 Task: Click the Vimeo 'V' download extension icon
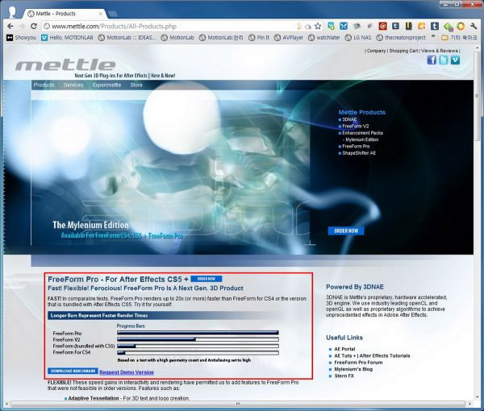(x=331, y=27)
